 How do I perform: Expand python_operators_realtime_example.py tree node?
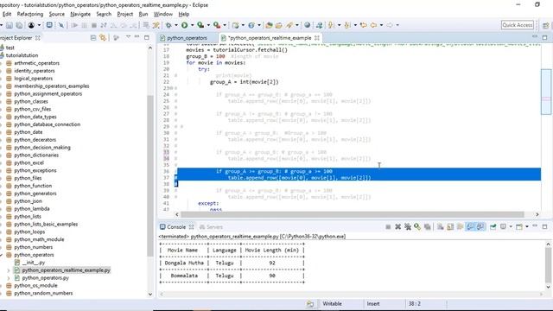[9, 270]
